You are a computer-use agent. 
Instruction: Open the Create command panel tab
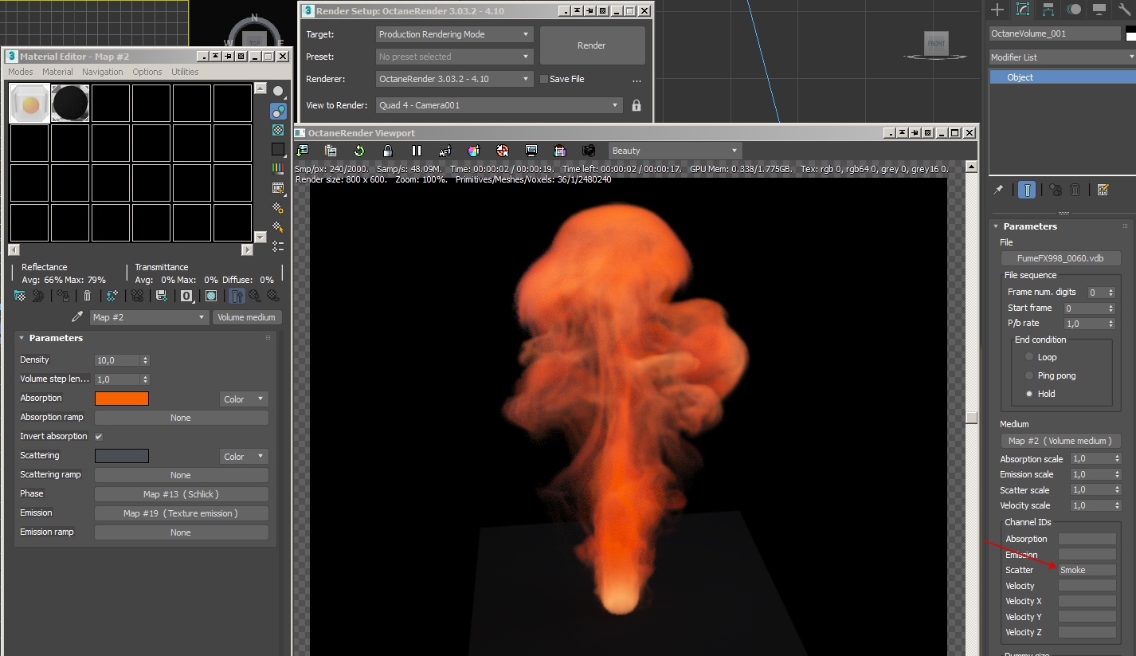997,10
